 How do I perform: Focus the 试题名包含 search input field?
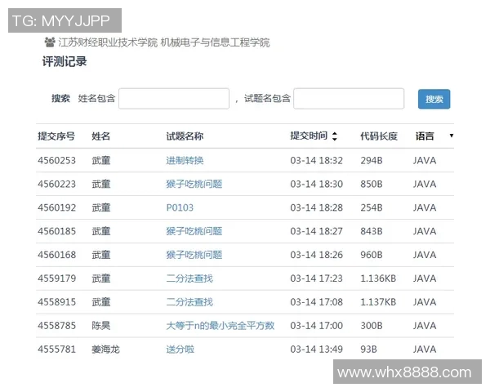pyautogui.click(x=349, y=99)
